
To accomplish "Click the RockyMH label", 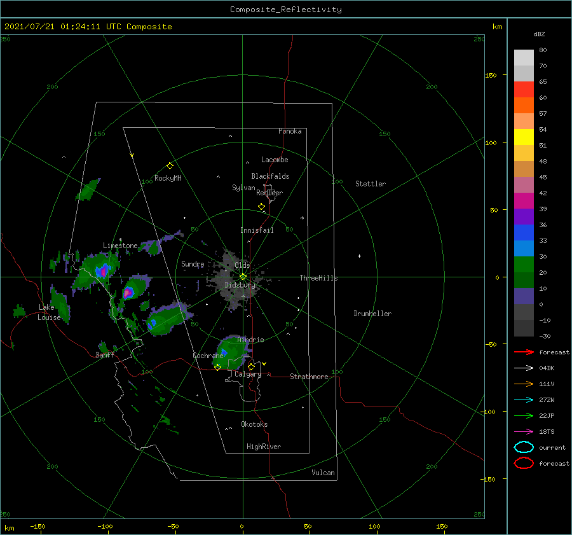I will click(x=168, y=178).
